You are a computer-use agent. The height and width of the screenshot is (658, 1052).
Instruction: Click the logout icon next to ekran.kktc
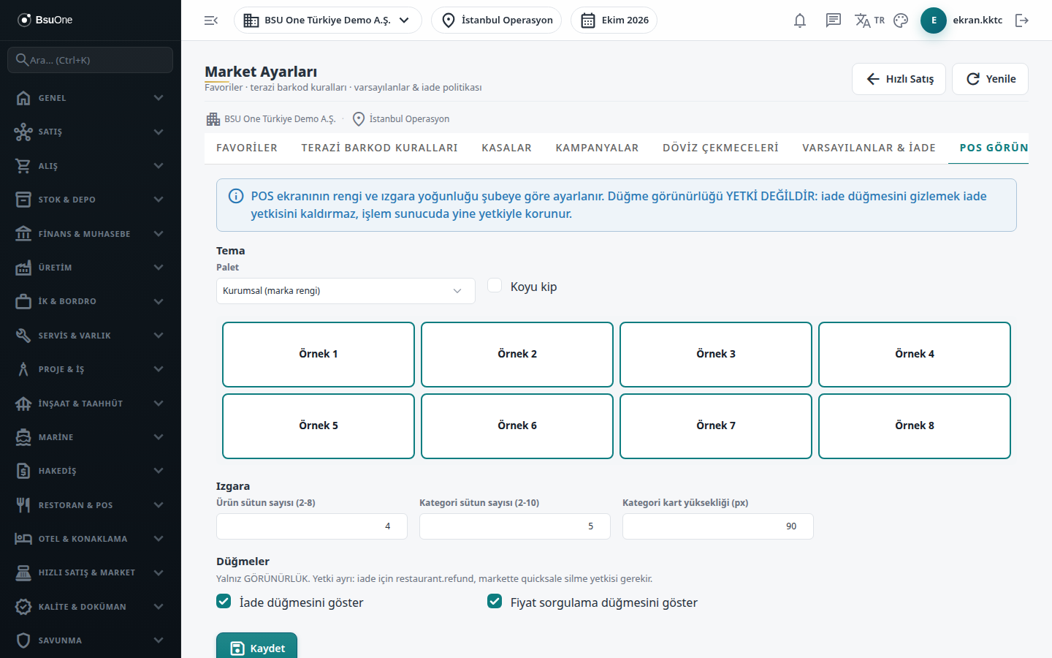1022,20
